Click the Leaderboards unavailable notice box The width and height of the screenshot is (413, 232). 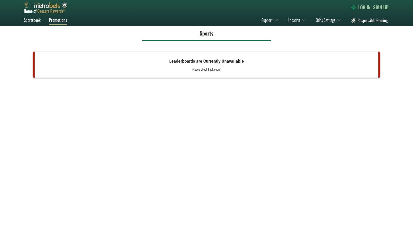pyautogui.click(x=206, y=64)
